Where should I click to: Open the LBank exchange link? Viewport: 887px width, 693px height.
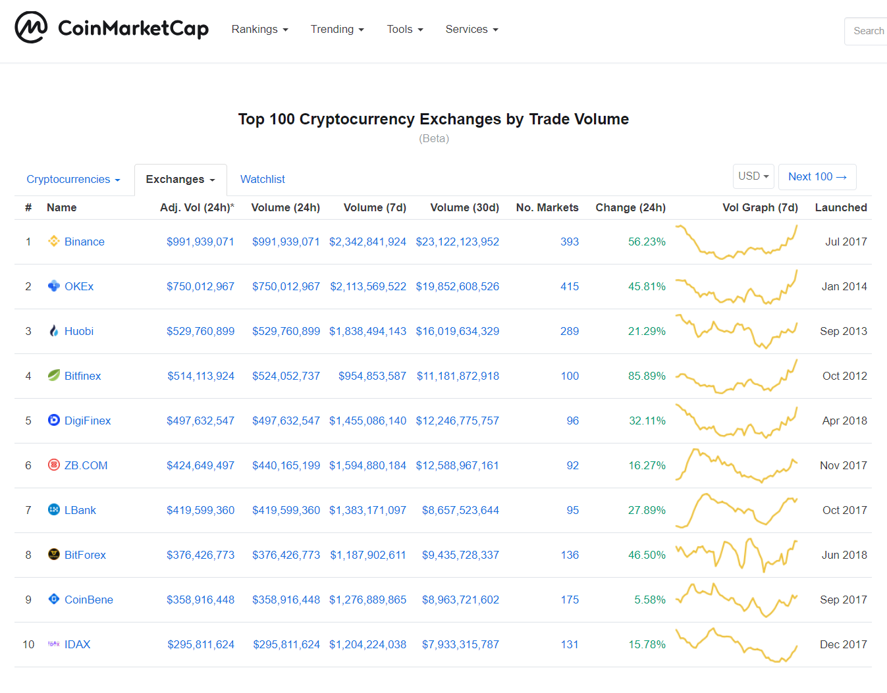80,510
